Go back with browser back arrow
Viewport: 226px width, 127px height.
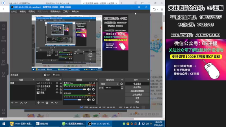[x=4, y=9]
